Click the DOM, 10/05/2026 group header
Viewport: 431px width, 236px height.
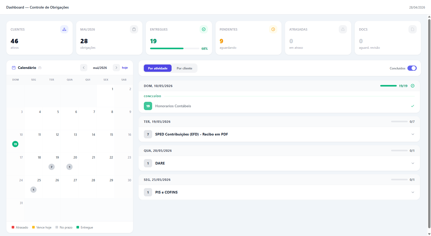pyautogui.click(x=279, y=86)
